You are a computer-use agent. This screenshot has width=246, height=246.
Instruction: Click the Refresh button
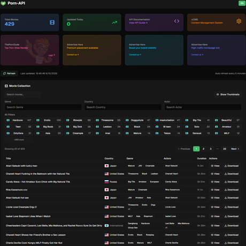coord(9,73)
